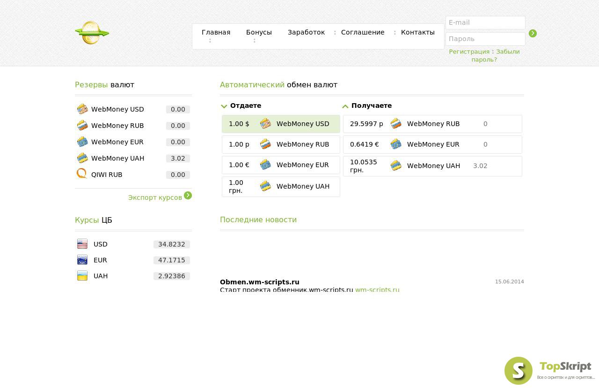This screenshot has height=388, width=599.
Task: Click WebMoney RUB icon in Отдаете column
Action: click(x=265, y=144)
